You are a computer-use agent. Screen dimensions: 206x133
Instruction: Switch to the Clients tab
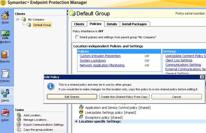[x=79, y=24]
